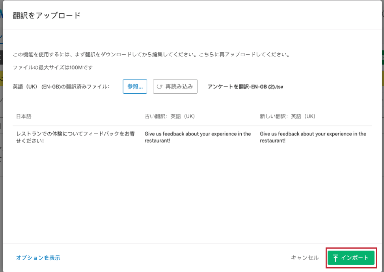Viewport: 384px width, 272px height.
Task: Select the Japanese source text レストランでの体験について
Action: click(x=75, y=137)
